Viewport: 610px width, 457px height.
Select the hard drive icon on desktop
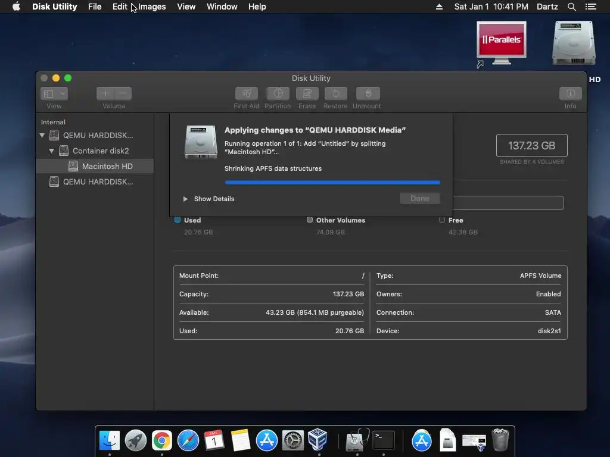coord(574,43)
